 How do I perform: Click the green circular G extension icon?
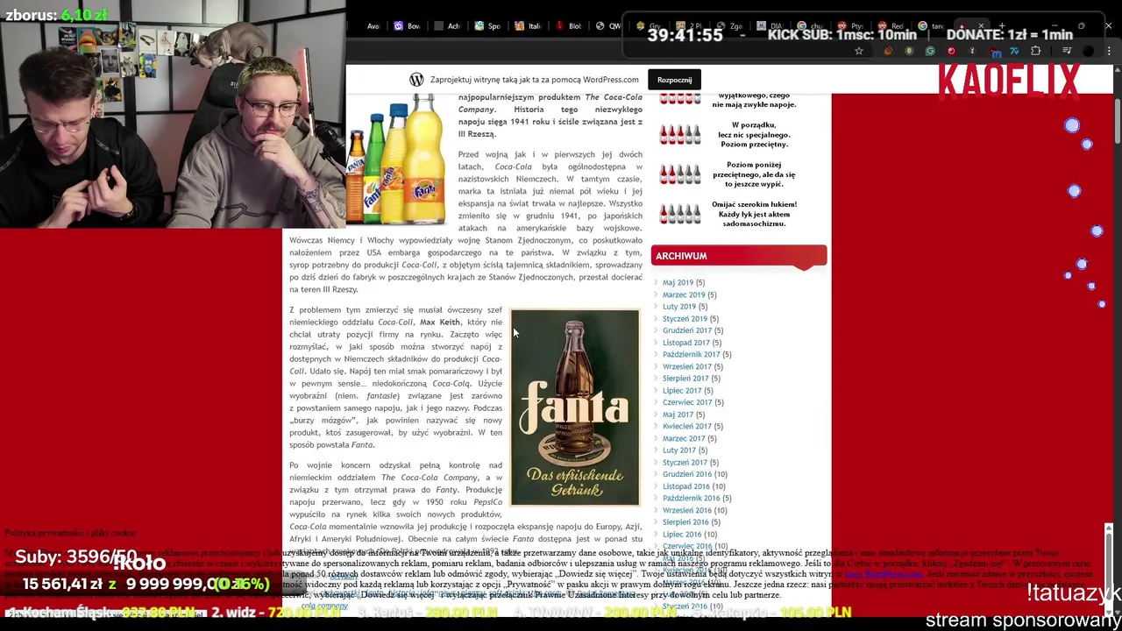click(x=930, y=51)
